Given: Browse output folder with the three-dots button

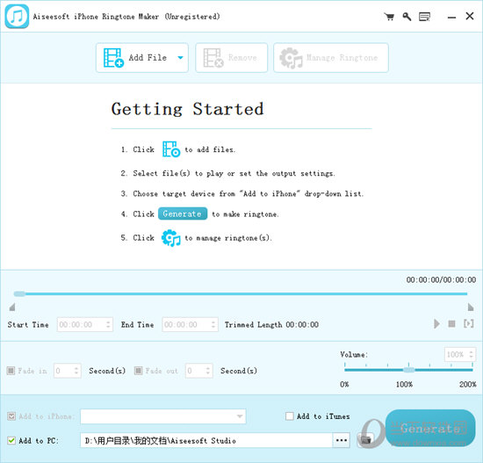Looking at the screenshot, I should pyautogui.click(x=342, y=440).
